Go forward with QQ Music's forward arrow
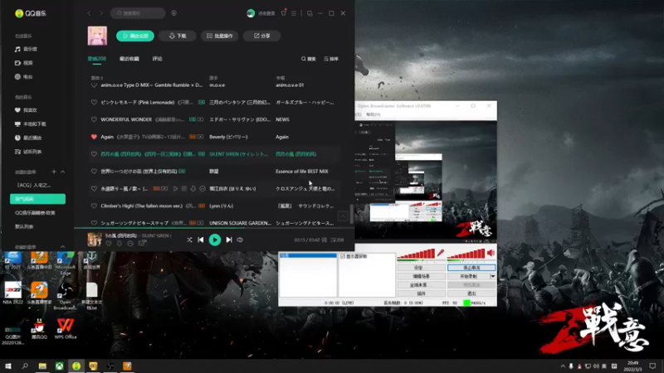664x373 pixels. [101, 13]
